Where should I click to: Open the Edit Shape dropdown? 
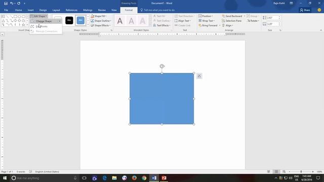click(38, 16)
